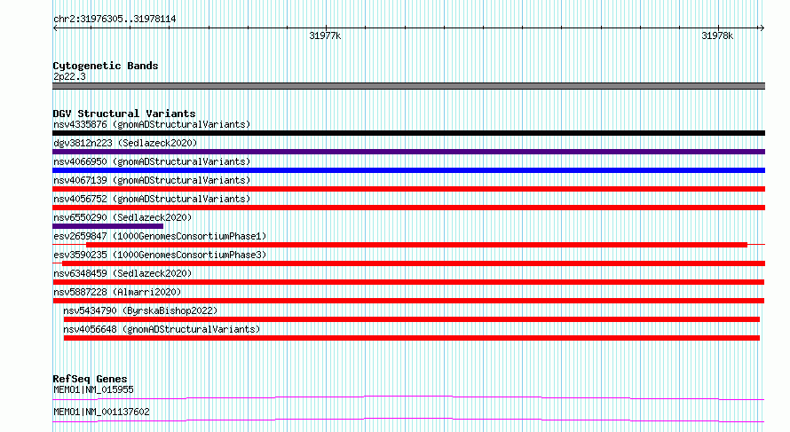Open the nsv5887228 (Almarri2020) label
The width and height of the screenshot is (790, 432).
coord(117,292)
